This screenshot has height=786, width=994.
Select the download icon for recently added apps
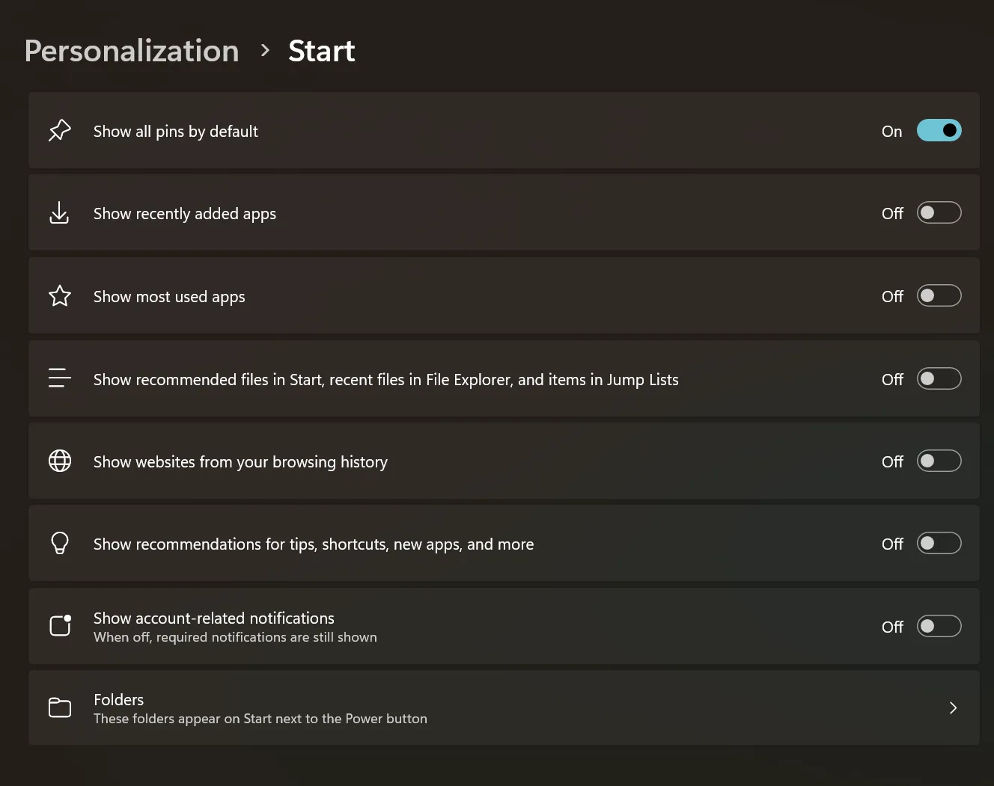click(60, 213)
